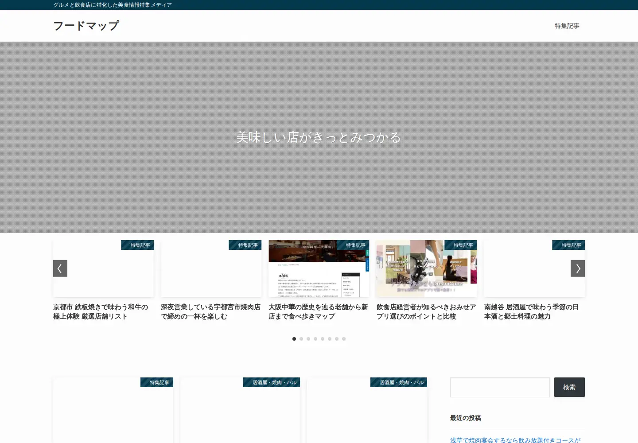Open the 浅草で焼肉宴会 recent post link
The image size is (638, 443).
tap(515, 439)
